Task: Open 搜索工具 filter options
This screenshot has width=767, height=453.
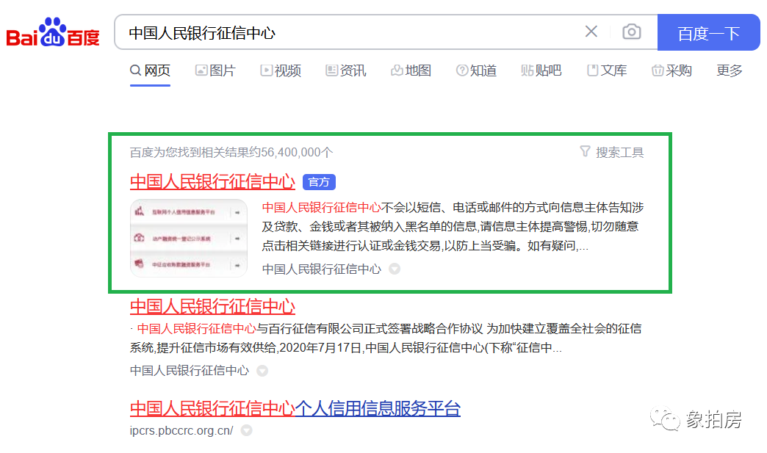Action: (x=611, y=153)
